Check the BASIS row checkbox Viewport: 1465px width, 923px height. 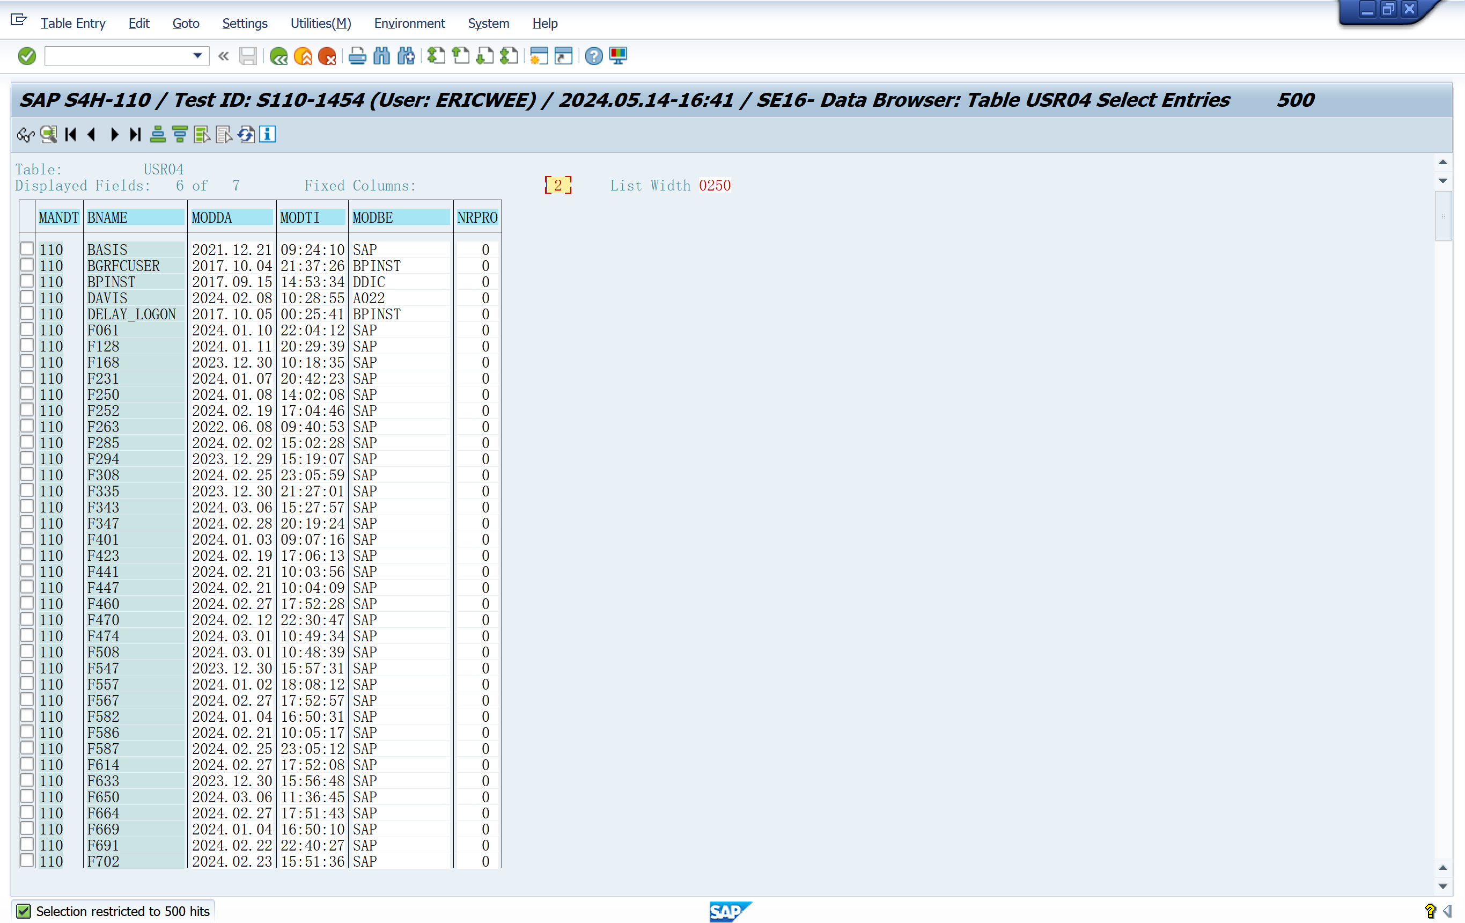27,249
